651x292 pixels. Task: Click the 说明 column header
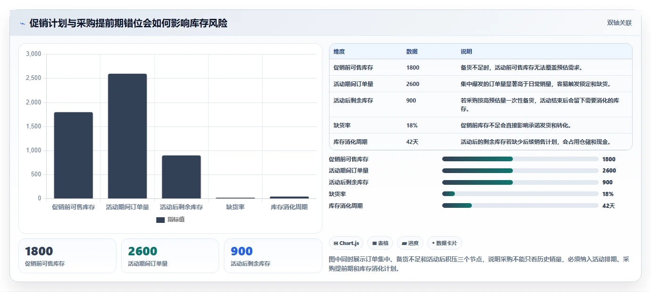466,52
